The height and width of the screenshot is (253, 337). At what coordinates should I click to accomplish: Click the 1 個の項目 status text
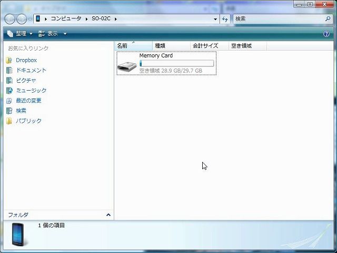pos(52,225)
